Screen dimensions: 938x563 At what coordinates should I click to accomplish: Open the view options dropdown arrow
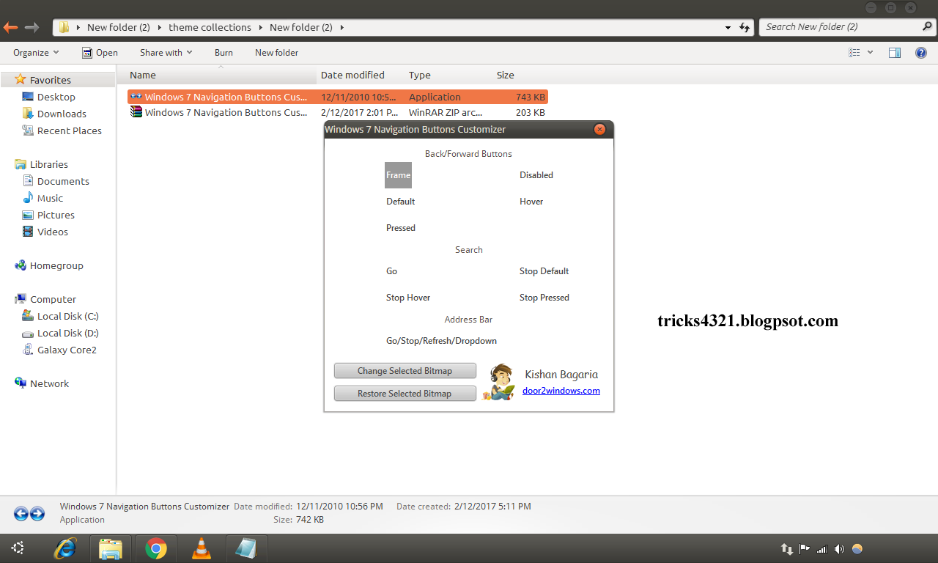[870, 53]
